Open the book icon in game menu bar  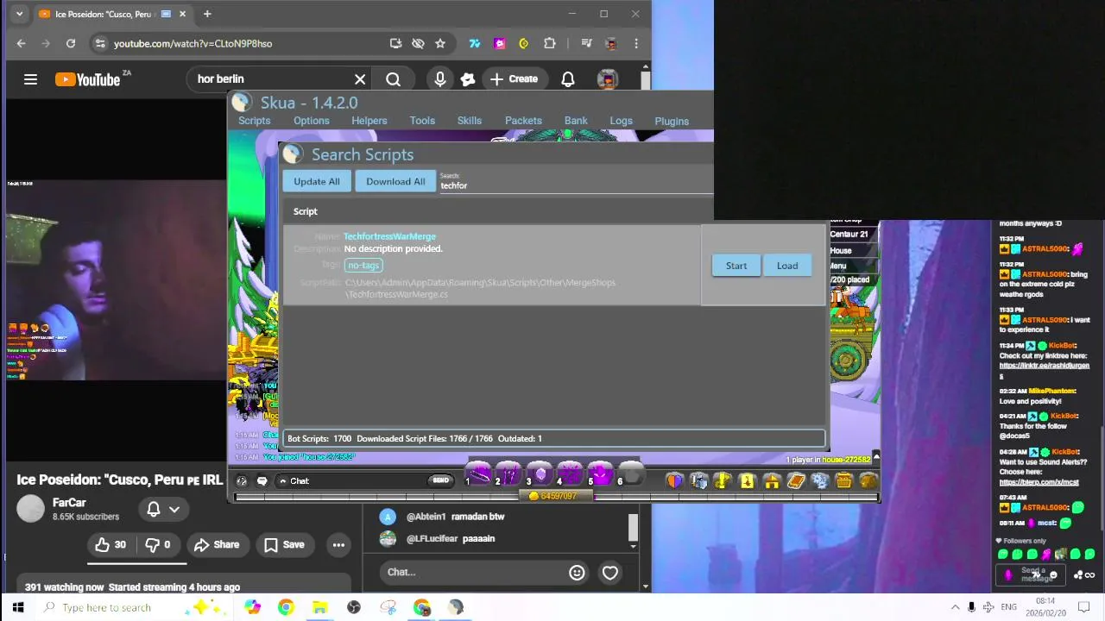pyautogui.click(x=796, y=480)
